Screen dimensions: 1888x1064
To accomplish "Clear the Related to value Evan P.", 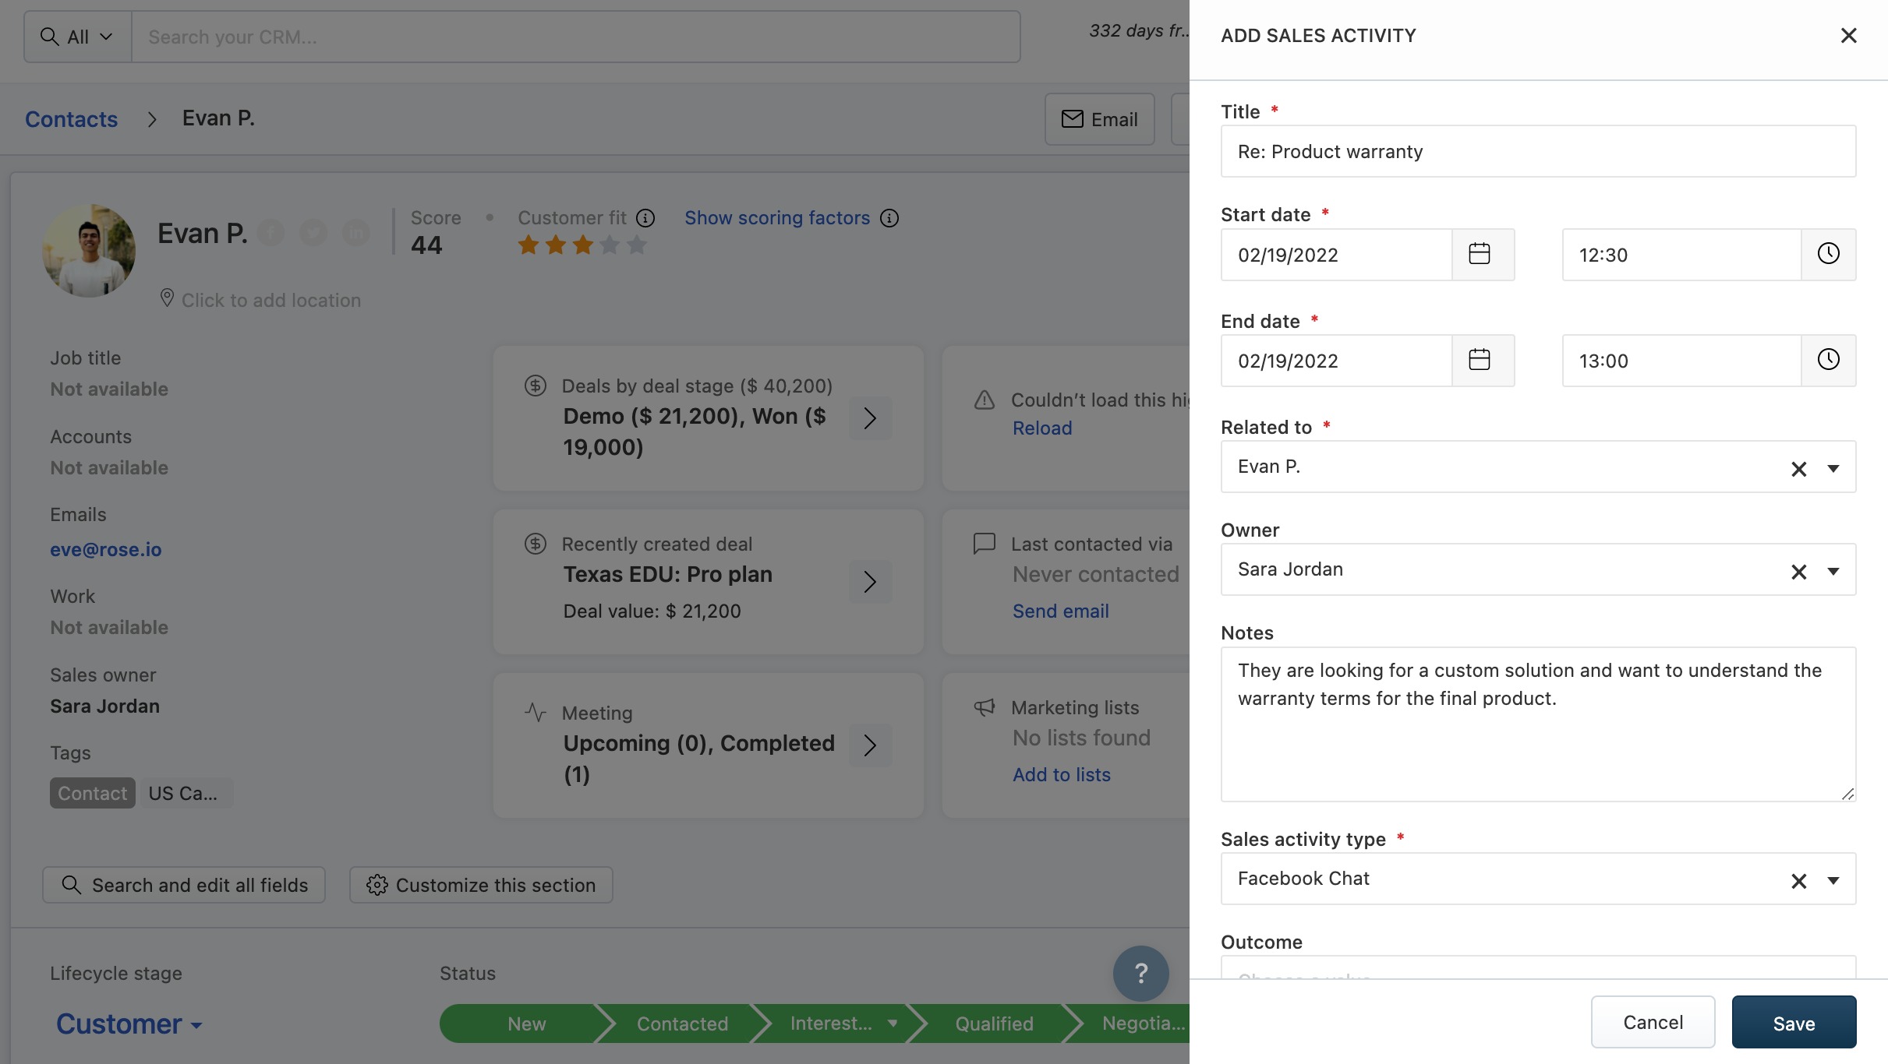I will pos(1798,468).
